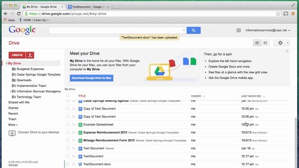Click the Connect Drive to desktop icon
This screenshot has width=299, height=168.
pos(12,133)
